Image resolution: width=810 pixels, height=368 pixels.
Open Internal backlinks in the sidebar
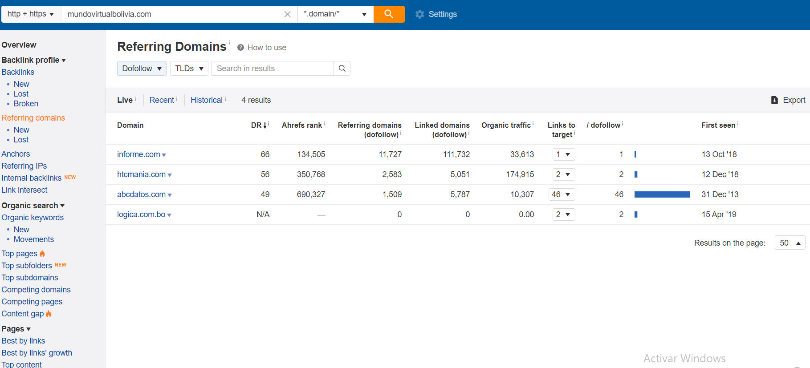(x=32, y=178)
